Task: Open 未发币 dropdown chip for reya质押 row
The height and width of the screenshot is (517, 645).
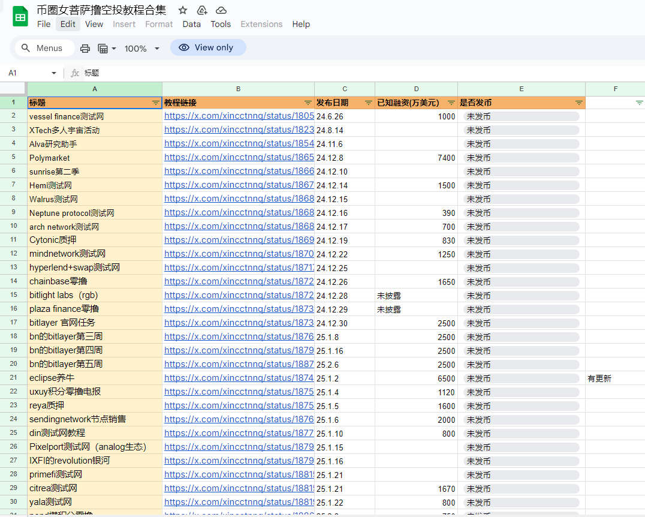Action: click(x=521, y=406)
